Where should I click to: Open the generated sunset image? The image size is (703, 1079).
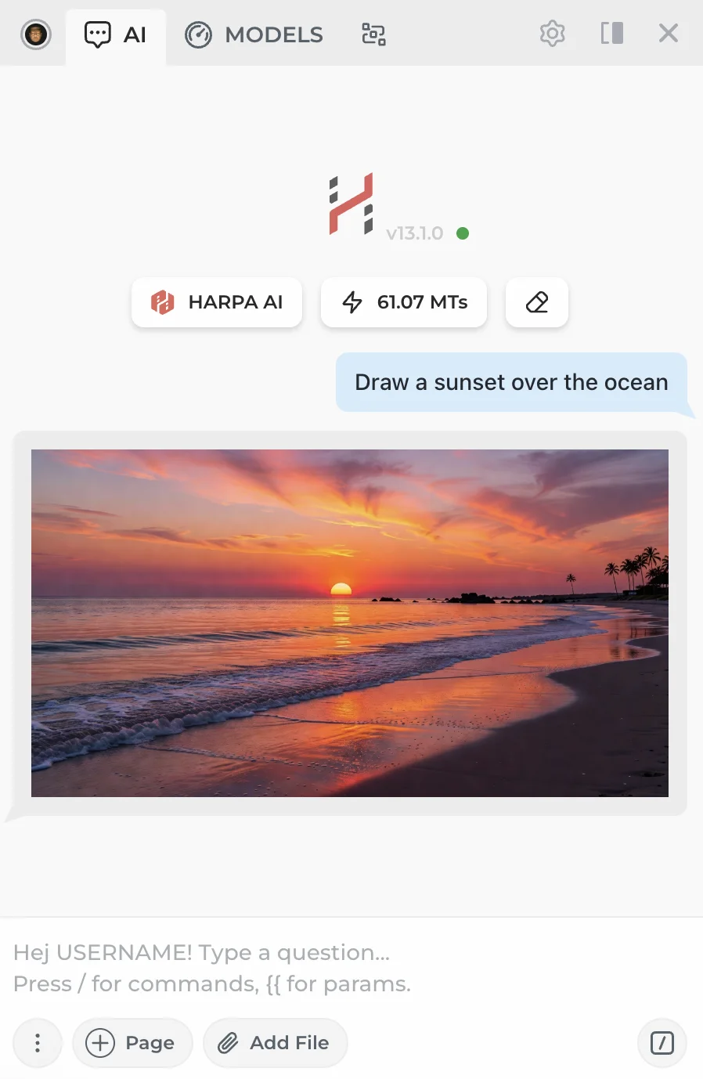point(350,623)
